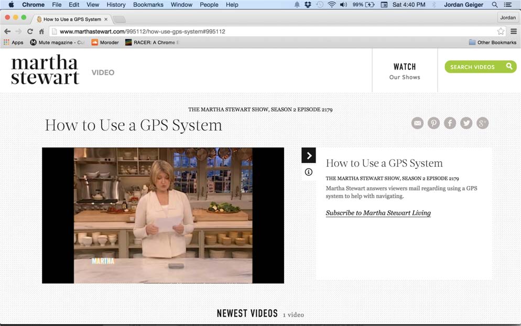Open Watch Our Shows
Screen dimensions: 521x326
(405, 71)
